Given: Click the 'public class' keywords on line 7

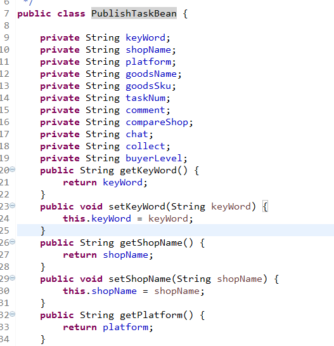Looking at the screenshot, I should 51,14.
